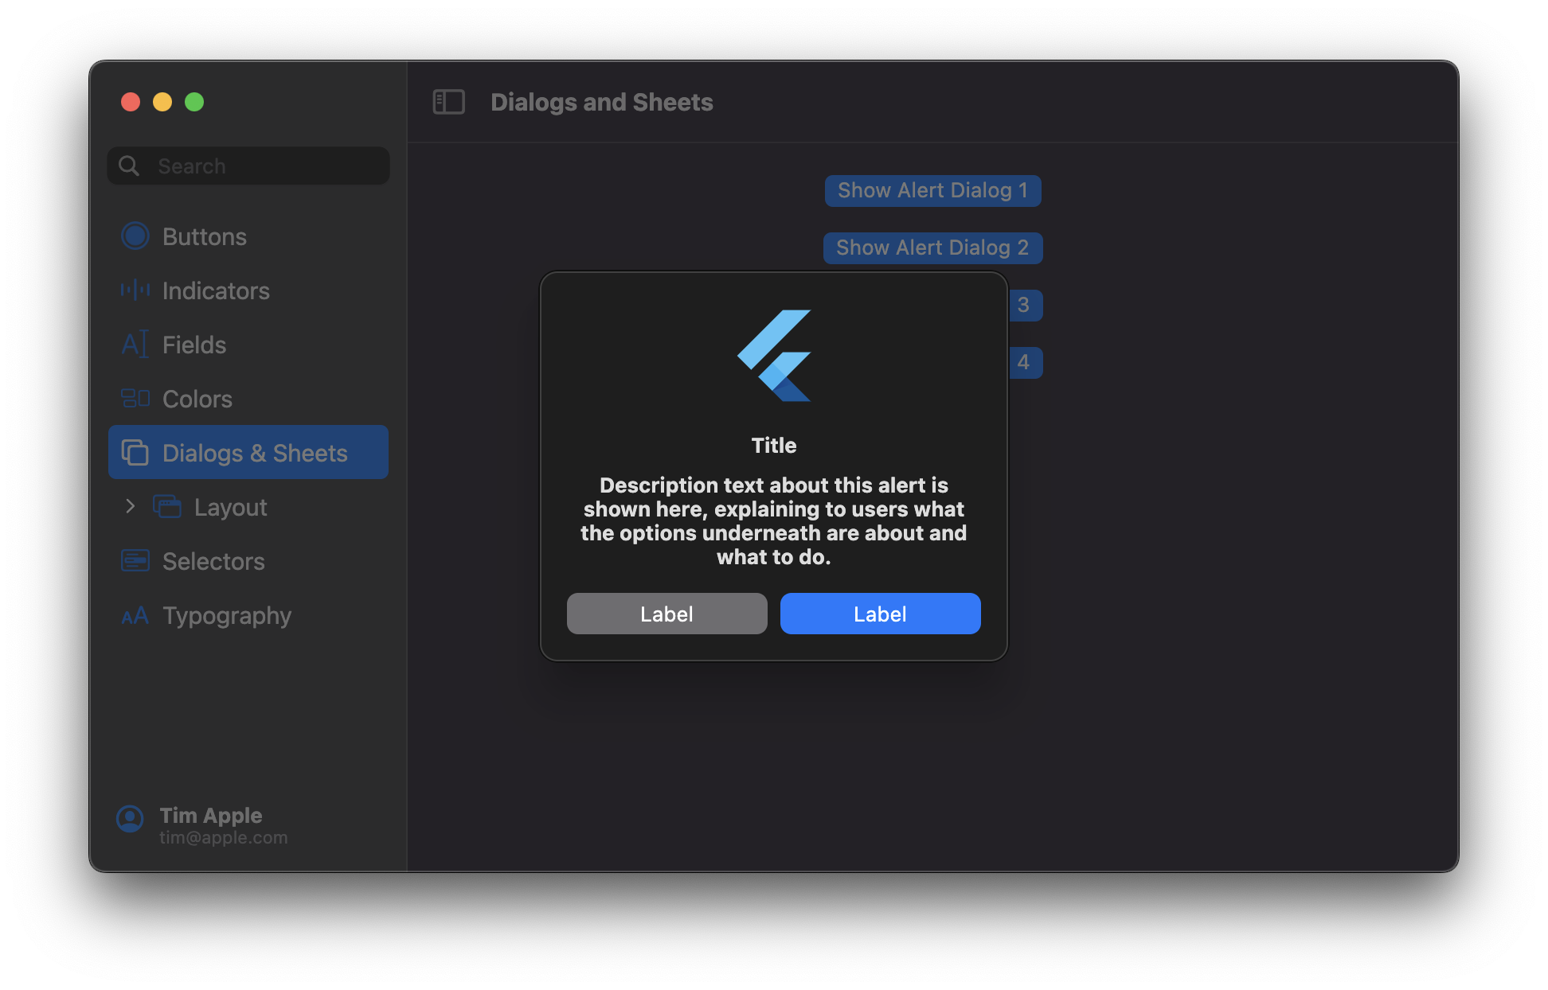
Task: Click the green maximize window button
Action: coord(194,102)
